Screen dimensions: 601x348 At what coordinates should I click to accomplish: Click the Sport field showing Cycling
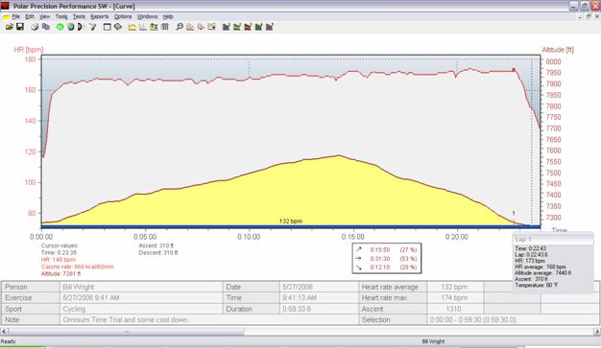click(141, 309)
